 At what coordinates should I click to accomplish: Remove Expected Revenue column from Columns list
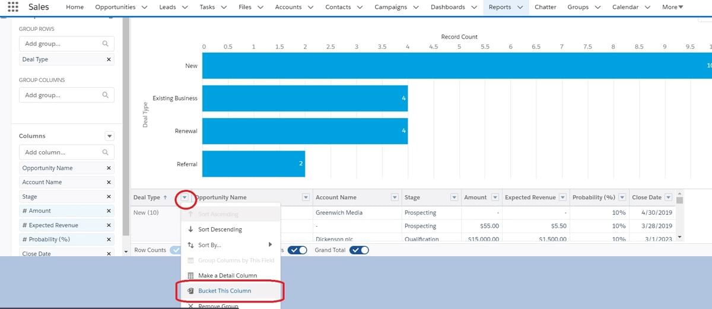pyautogui.click(x=109, y=225)
